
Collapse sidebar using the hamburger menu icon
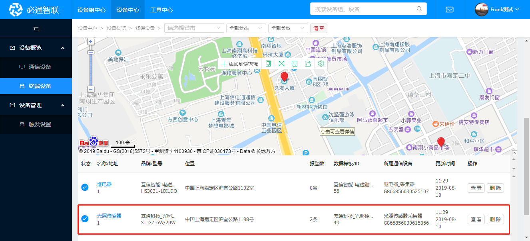click(x=36, y=29)
